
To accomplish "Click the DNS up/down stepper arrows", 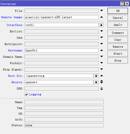I will coord(101,88).
